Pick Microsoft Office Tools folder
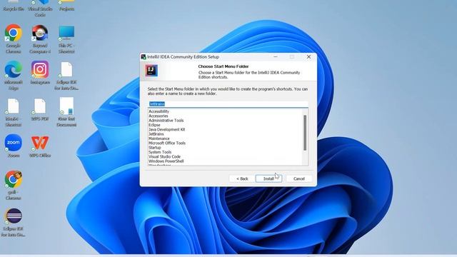This screenshot has height=257, width=457. [x=167, y=143]
